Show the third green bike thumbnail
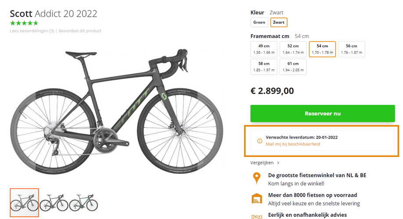This screenshot has width=403, height=219. click(83, 203)
